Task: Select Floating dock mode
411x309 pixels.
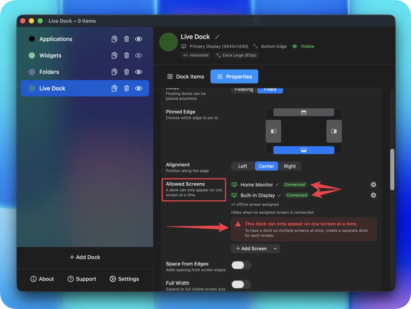Action: pos(244,90)
